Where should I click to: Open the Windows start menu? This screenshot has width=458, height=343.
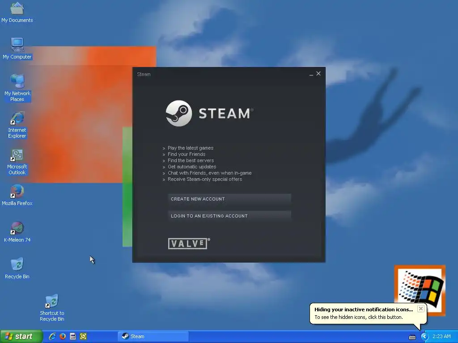pyautogui.click(x=21, y=336)
